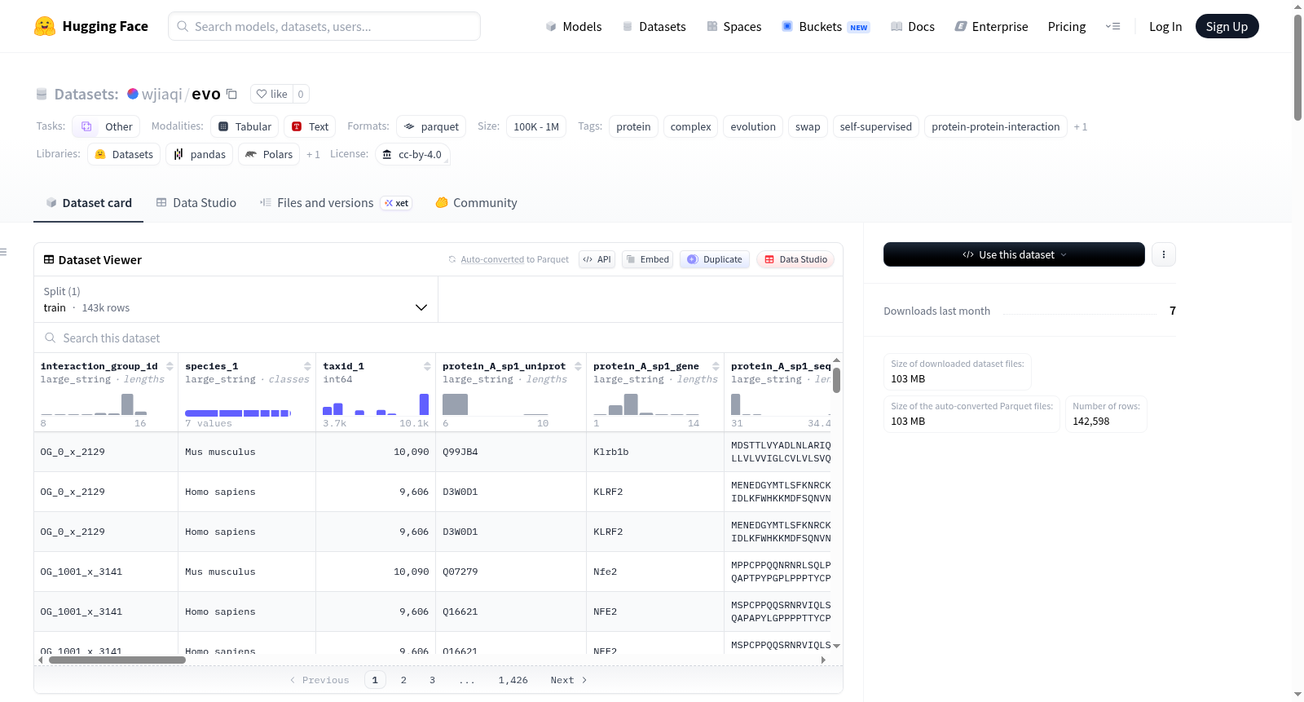
Task: Select the Tabular modality tag
Action: (x=244, y=126)
